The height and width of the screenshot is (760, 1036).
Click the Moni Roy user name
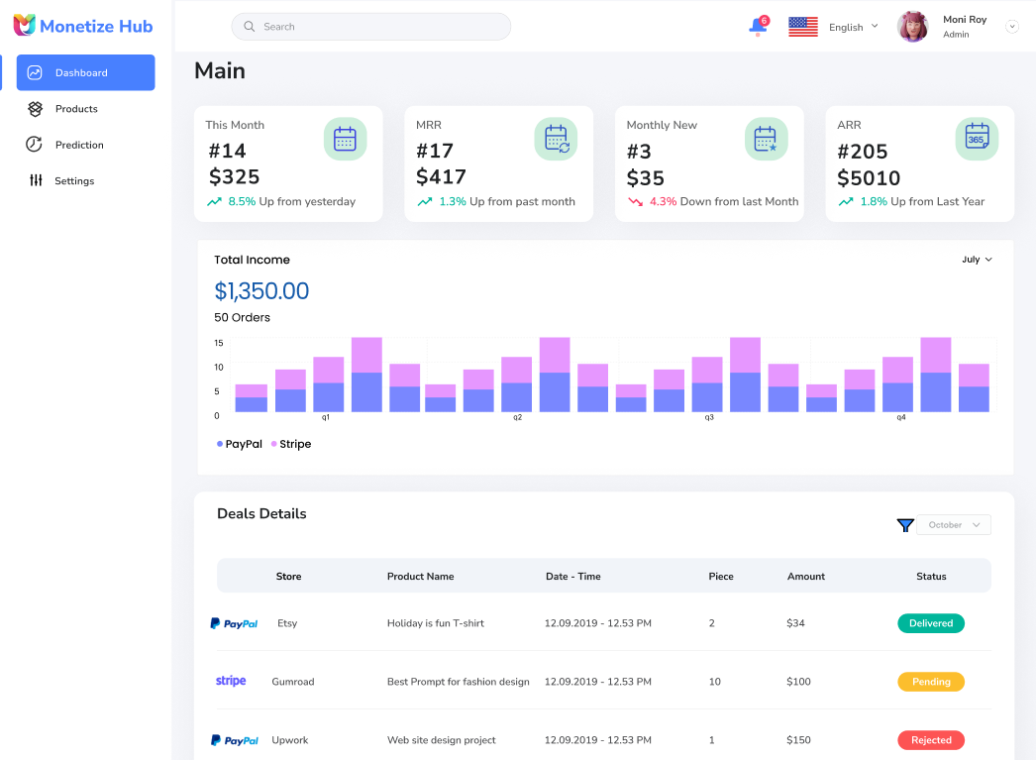click(x=965, y=19)
